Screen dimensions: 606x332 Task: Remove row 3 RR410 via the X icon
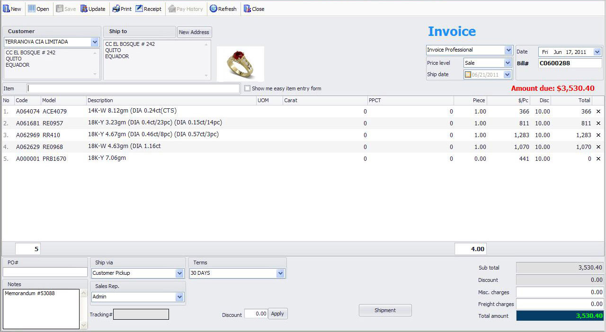click(598, 135)
